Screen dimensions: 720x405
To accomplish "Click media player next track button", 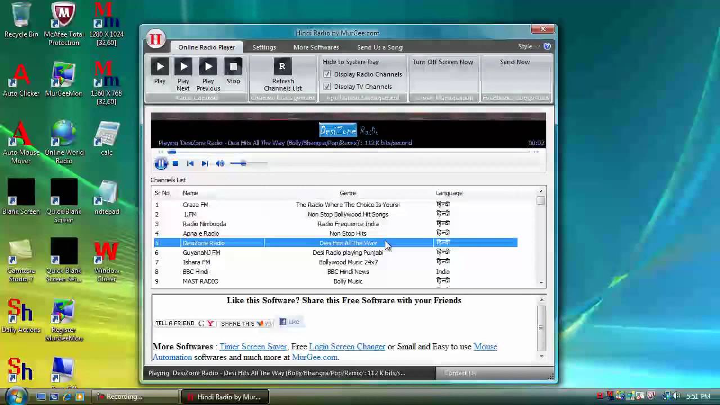I will (x=205, y=164).
